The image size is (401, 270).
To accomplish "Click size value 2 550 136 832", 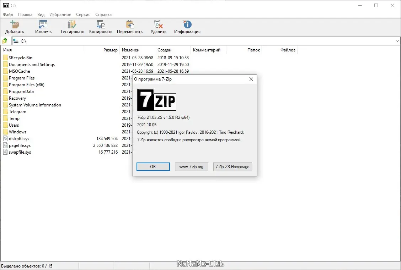I will click(x=105, y=145).
